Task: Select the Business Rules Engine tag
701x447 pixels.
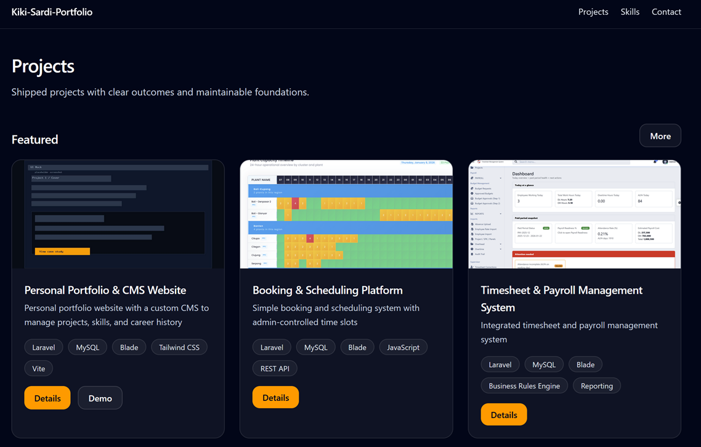Action: click(524, 385)
